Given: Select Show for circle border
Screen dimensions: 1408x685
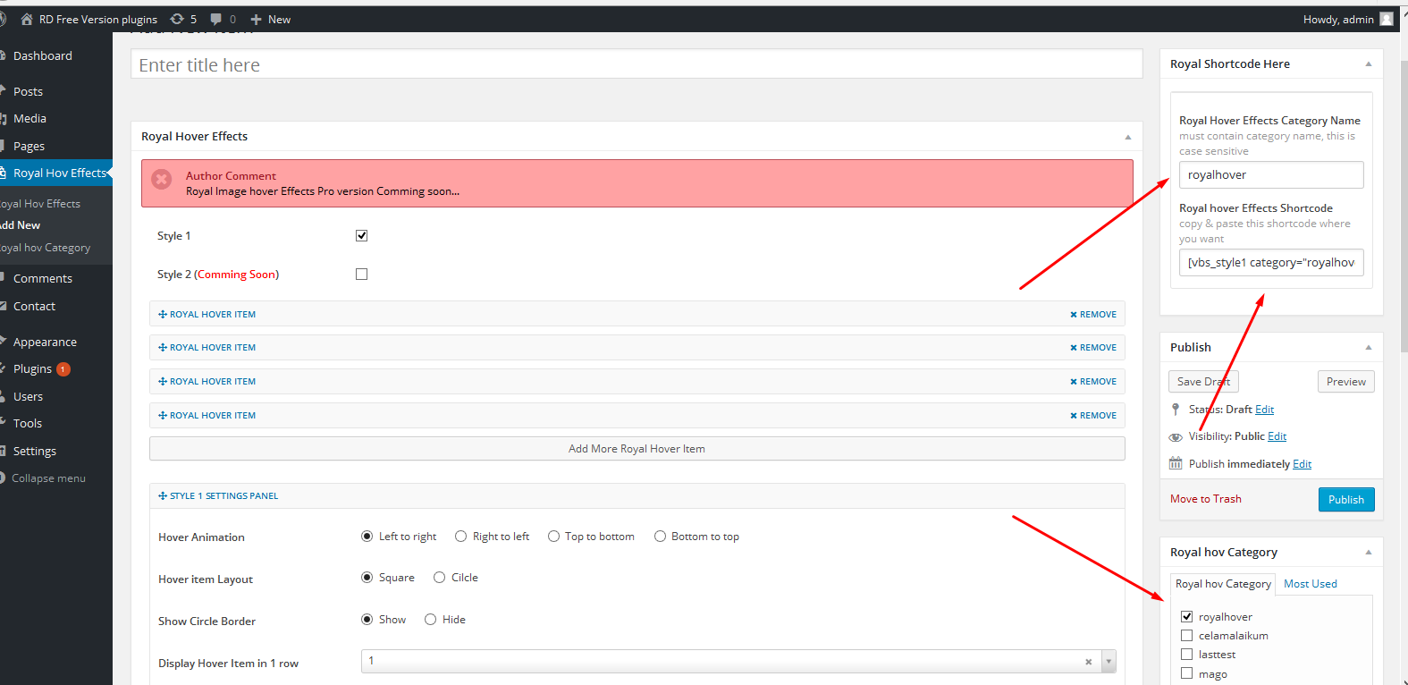Looking at the screenshot, I should [367, 620].
